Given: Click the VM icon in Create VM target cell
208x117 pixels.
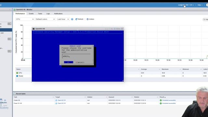Looking at the screenshot, I should pos(56,100).
